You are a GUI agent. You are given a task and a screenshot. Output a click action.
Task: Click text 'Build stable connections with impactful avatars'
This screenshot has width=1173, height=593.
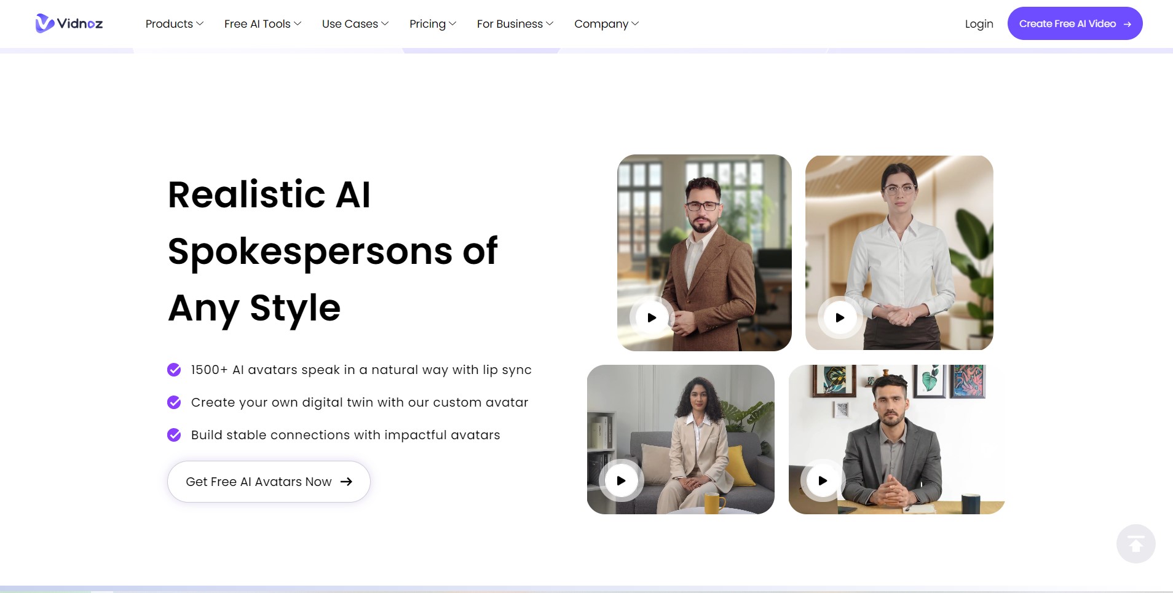(x=346, y=435)
